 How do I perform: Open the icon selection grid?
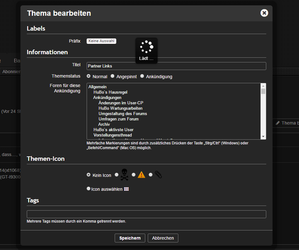(126, 189)
